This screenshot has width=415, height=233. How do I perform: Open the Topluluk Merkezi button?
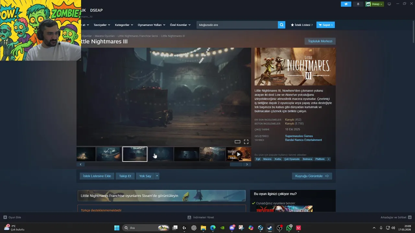tap(320, 41)
